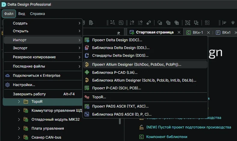Open the Справка menu

pos(37,14)
